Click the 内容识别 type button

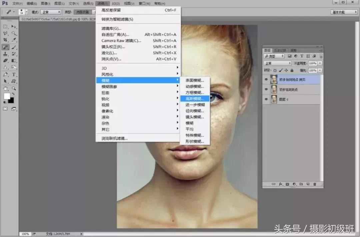click(x=82, y=12)
